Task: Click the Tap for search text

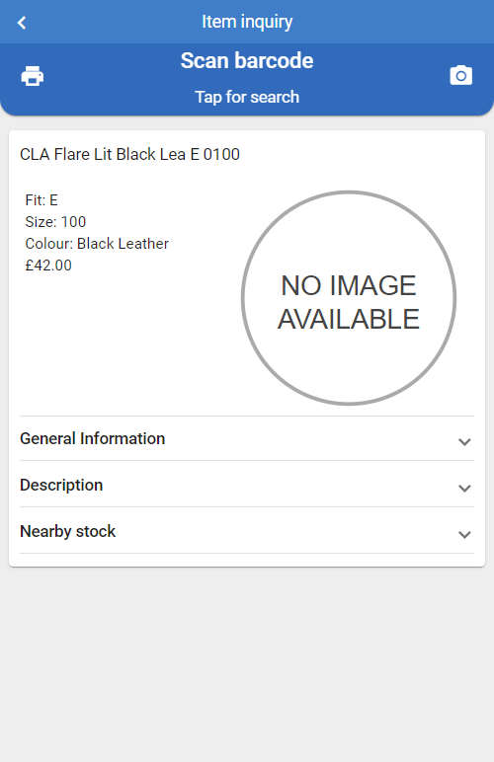Action: (247, 97)
